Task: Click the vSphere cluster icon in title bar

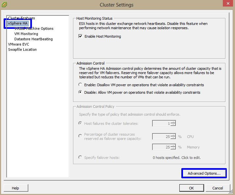Action: [4, 5]
